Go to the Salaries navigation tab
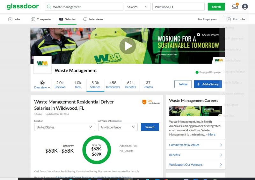The image size is (255, 180). (67, 19)
